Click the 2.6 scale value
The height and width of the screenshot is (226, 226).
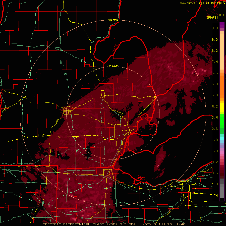point(215,129)
